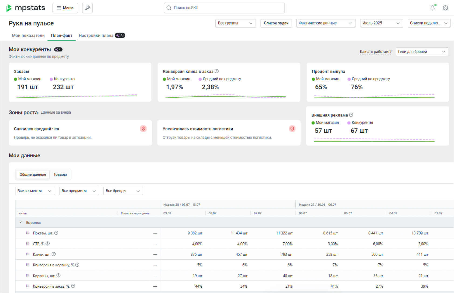Screen dimensions: 454x293
Task: Open the Гели для бровей dropdown
Action: pyautogui.click(x=422, y=52)
